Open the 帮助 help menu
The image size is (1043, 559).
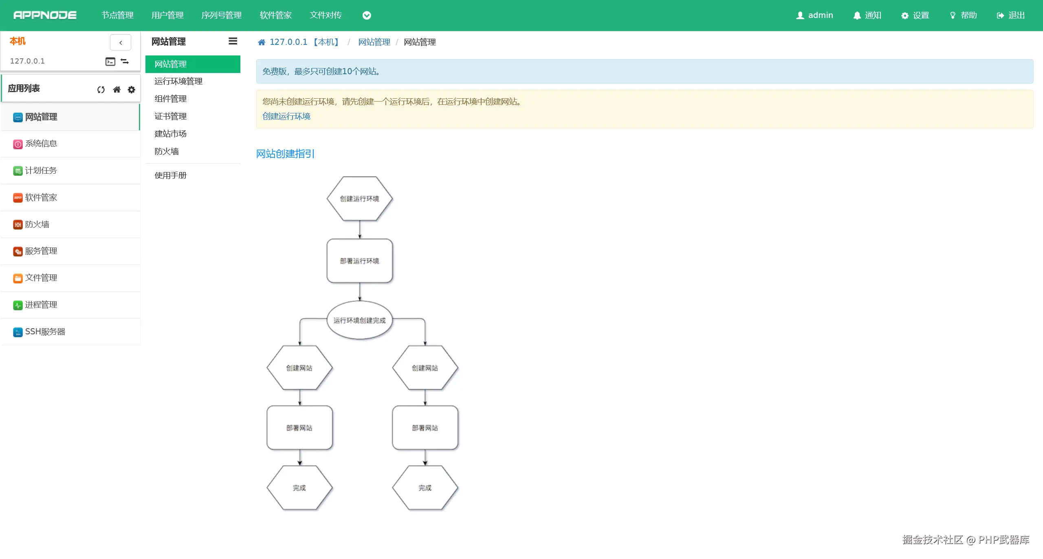click(963, 15)
